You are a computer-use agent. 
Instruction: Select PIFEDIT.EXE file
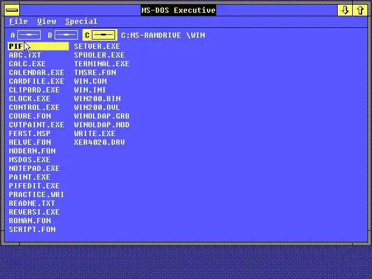point(34,186)
